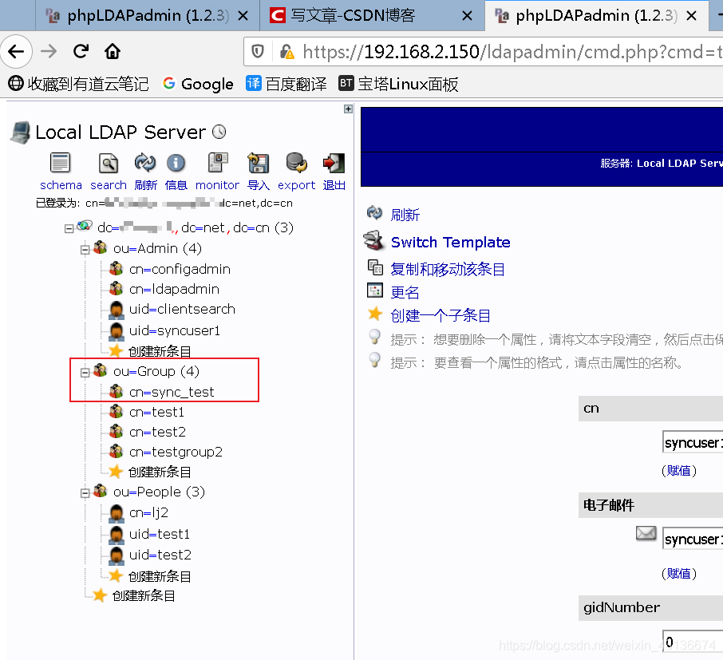The height and width of the screenshot is (660, 723).
Task: Click the star icon beside 创建一个子条目
Action: pyautogui.click(x=375, y=314)
